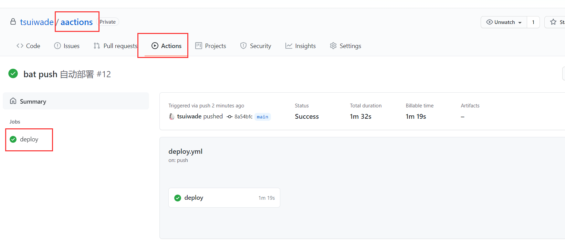565x244 pixels.
Task: Click the Triggered via push text
Action: [206, 106]
